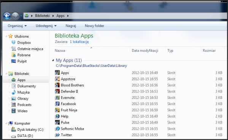Open the Obrazy library icon

click(14, 99)
